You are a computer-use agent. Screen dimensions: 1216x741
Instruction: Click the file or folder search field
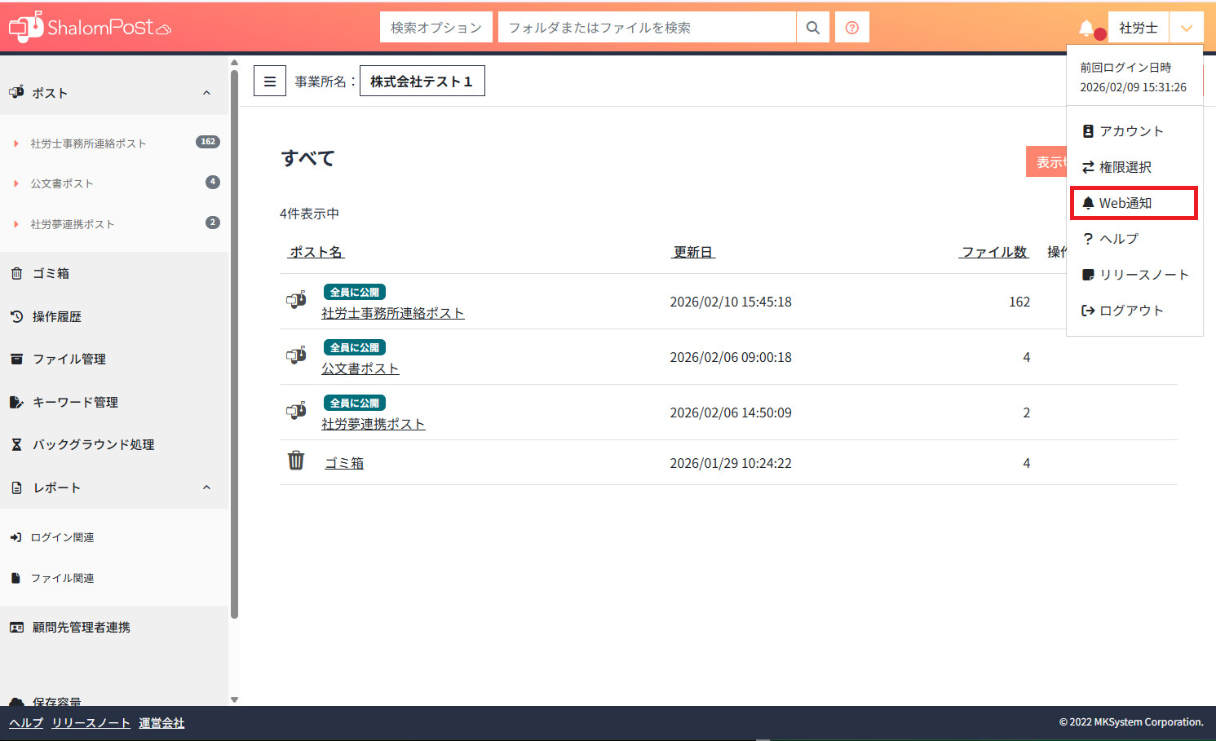[x=646, y=28]
